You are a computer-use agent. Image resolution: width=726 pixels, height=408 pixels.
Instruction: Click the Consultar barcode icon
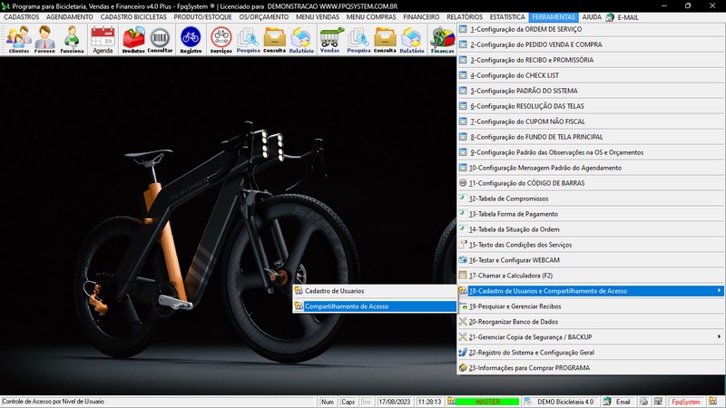tap(161, 39)
